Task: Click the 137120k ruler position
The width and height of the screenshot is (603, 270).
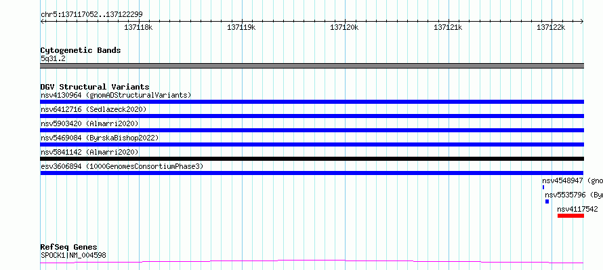Action: click(x=345, y=27)
